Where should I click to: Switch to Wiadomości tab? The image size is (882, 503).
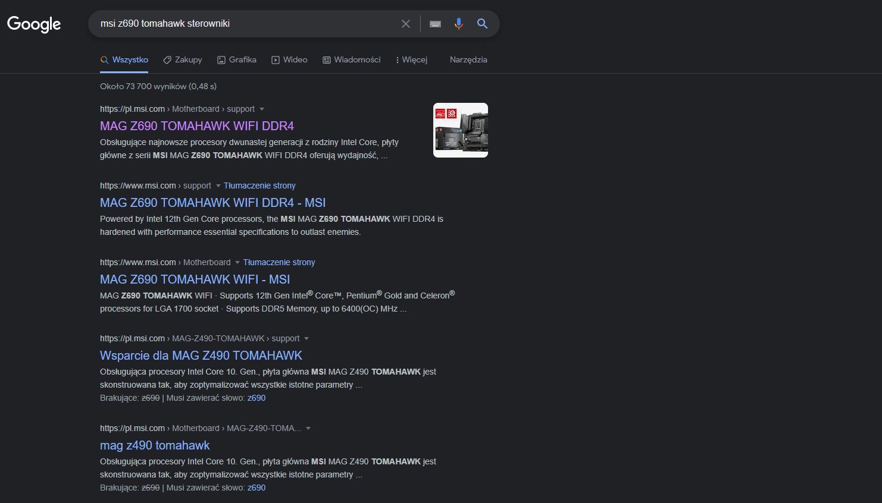coord(351,59)
